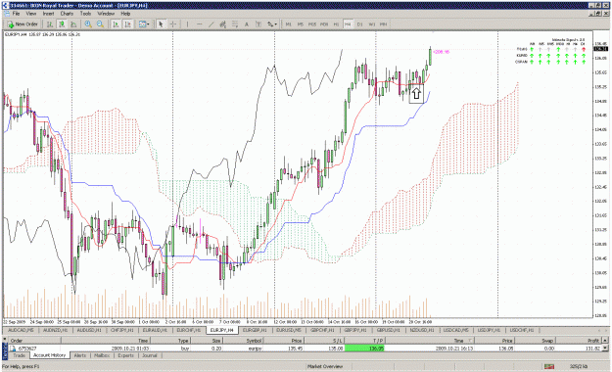The width and height of the screenshot is (612, 372).
Task: Switch to the GBPJPY,H1 chart tab
Action: point(354,330)
